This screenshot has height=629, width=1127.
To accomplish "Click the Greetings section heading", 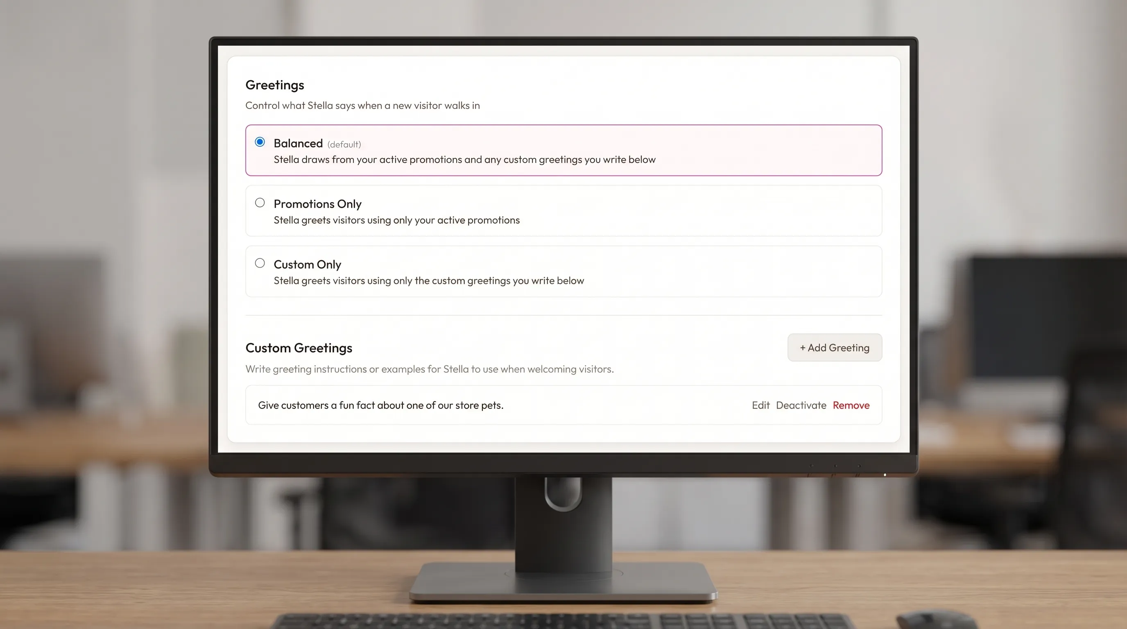I will tap(275, 85).
